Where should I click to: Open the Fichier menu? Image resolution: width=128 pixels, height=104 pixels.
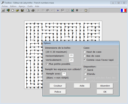[x=5, y=6]
